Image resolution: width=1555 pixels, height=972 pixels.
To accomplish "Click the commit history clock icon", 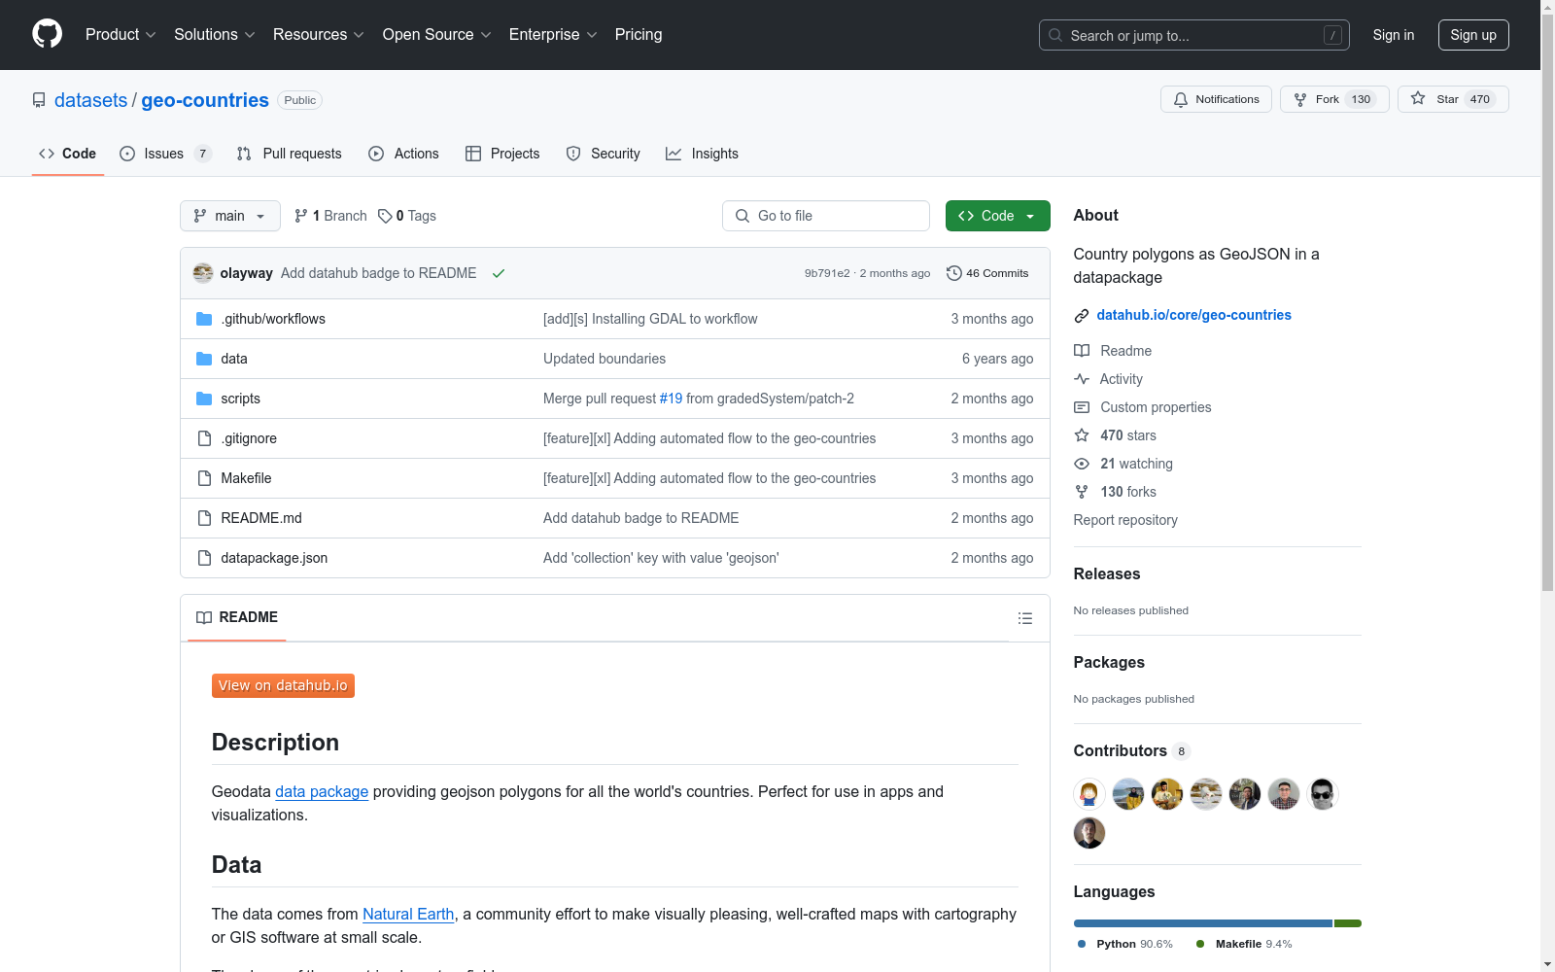I will (x=954, y=273).
